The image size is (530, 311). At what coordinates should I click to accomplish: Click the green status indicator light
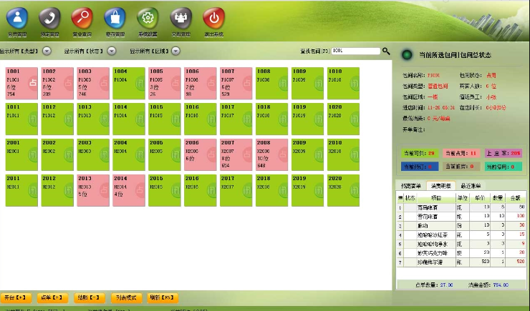coord(407,54)
